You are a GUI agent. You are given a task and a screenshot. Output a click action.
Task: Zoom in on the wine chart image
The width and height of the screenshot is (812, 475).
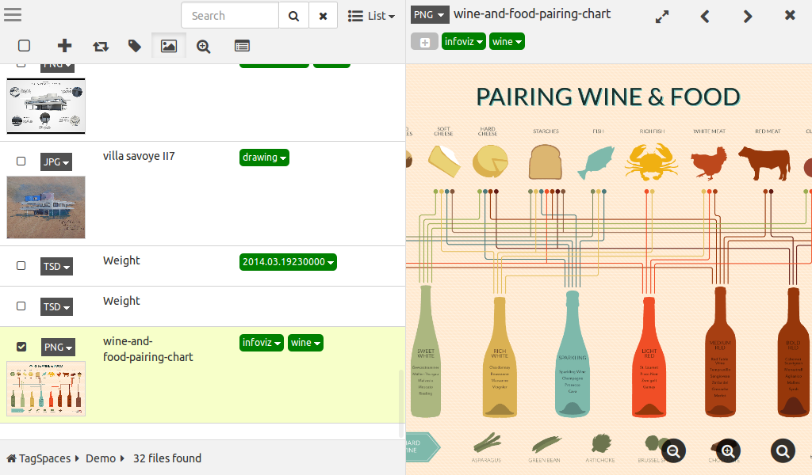coord(728,451)
